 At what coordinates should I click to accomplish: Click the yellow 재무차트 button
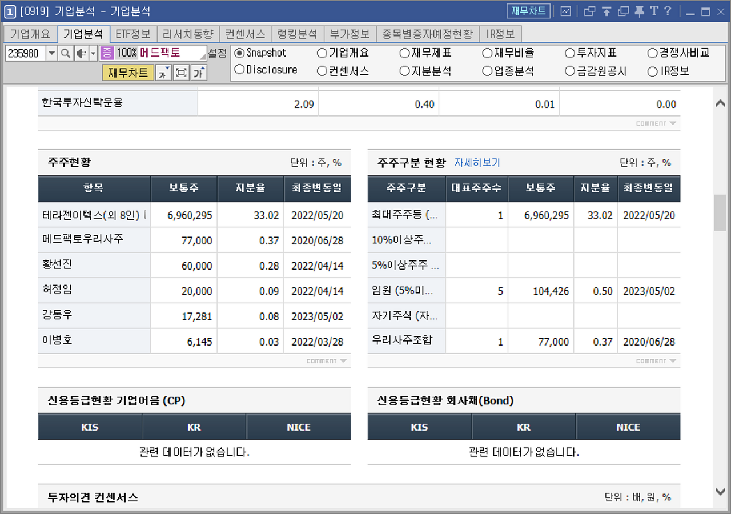point(128,73)
